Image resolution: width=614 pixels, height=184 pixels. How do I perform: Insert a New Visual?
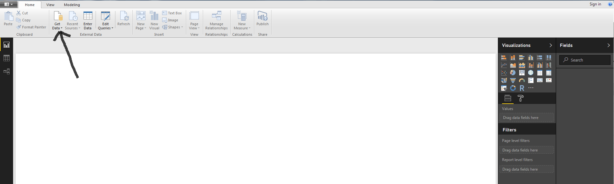tap(154, 20)
